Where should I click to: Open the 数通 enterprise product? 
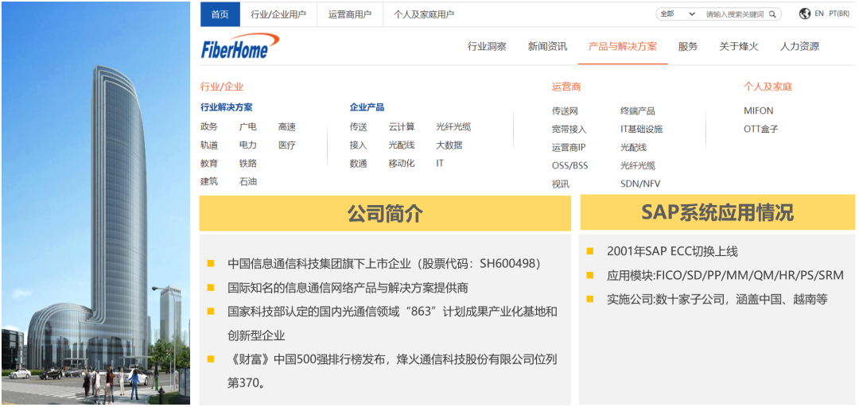[x=358, y=163]
